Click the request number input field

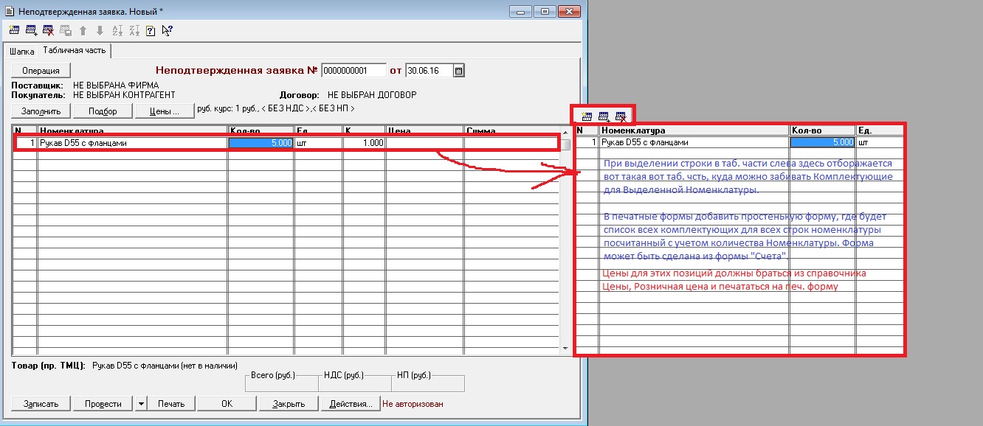click(x=353, y=71)
